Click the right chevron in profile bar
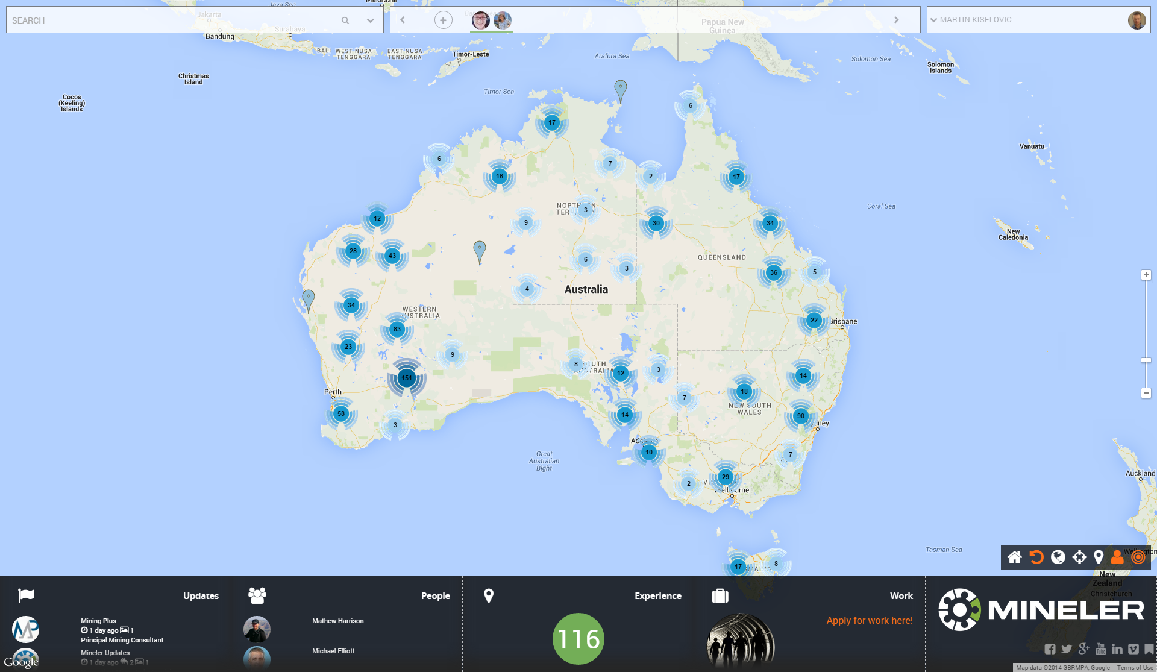 896,20
